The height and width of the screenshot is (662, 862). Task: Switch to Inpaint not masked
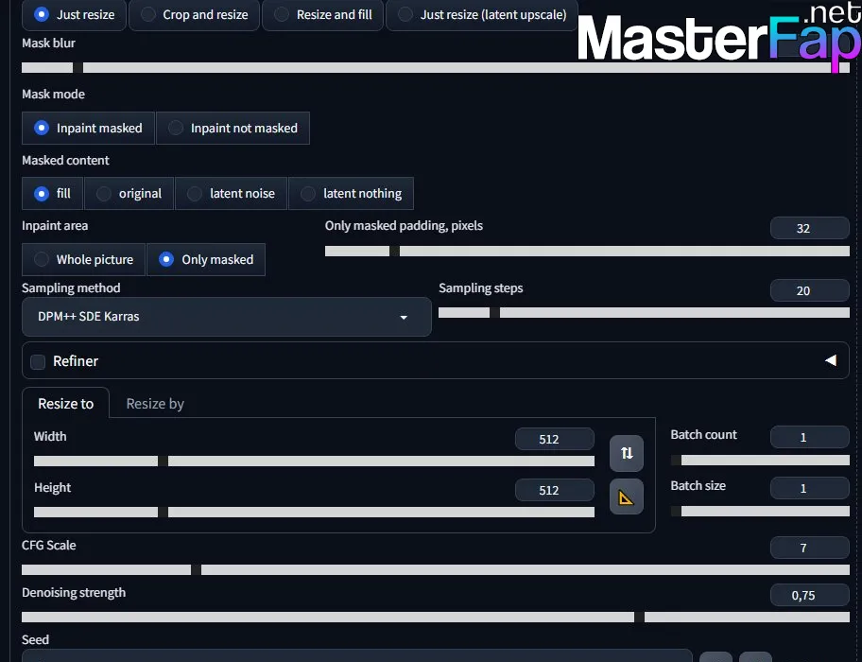click(233, 128)
